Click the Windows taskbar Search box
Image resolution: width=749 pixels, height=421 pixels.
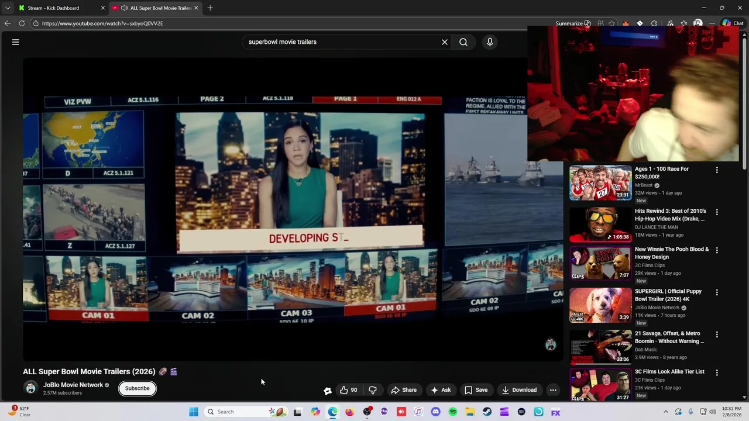click(x=246, y=412)
